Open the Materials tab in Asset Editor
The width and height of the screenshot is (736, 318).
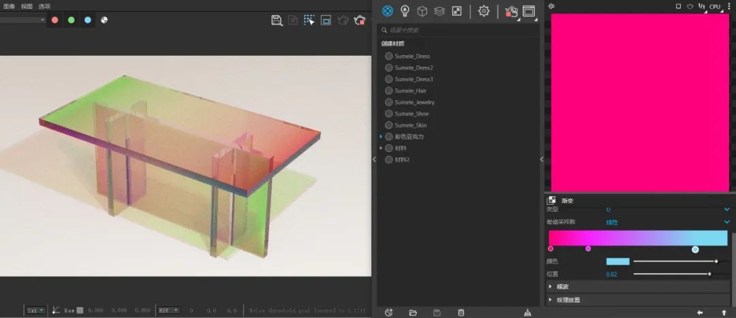tap(388, 11)
